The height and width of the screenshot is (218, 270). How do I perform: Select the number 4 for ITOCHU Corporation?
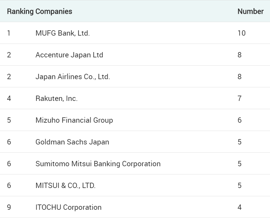point(239,207)
